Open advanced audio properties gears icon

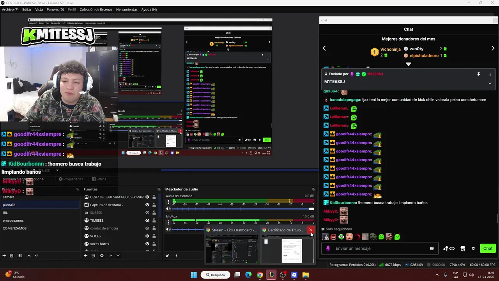tap(167, 256)
